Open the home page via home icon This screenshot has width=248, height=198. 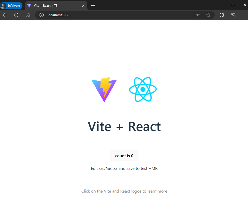click(x=28, y=15)
